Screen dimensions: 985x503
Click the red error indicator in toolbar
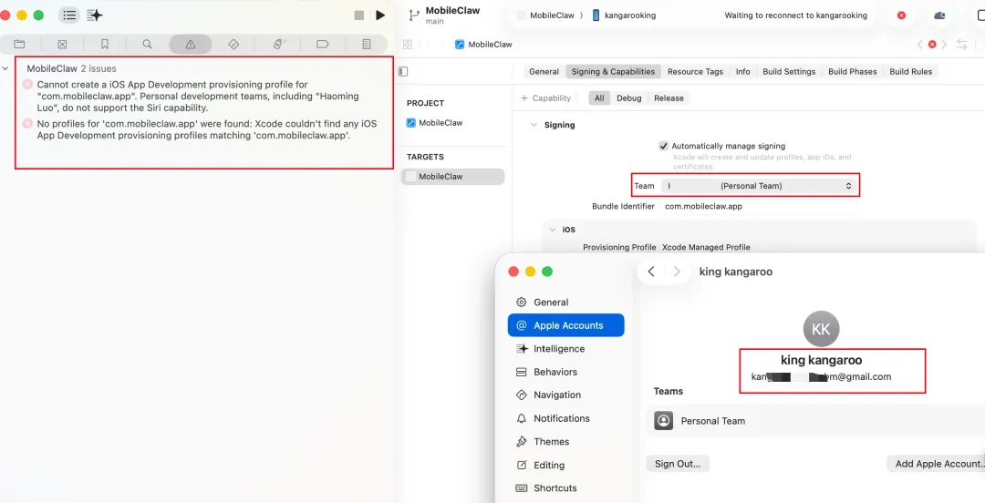(901, 15)
